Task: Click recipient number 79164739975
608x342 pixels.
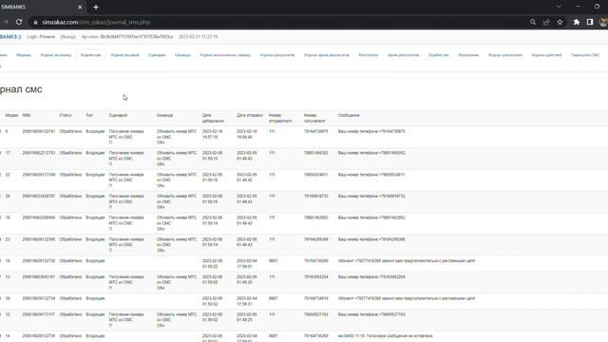Action: (x=316, y=131)
